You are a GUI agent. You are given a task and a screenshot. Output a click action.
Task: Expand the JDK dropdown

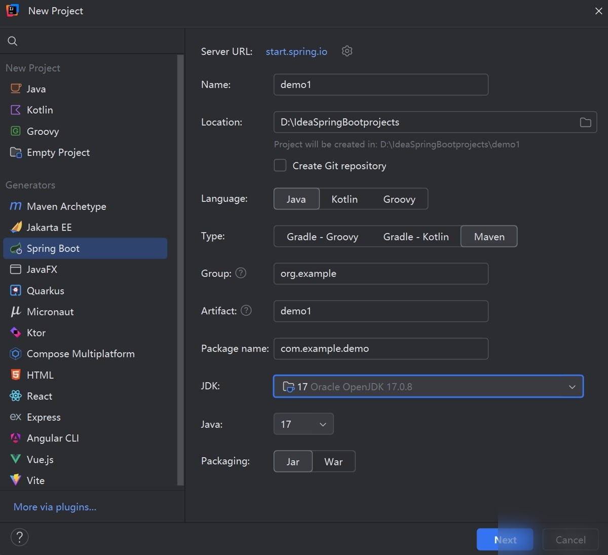pos(428,387)
